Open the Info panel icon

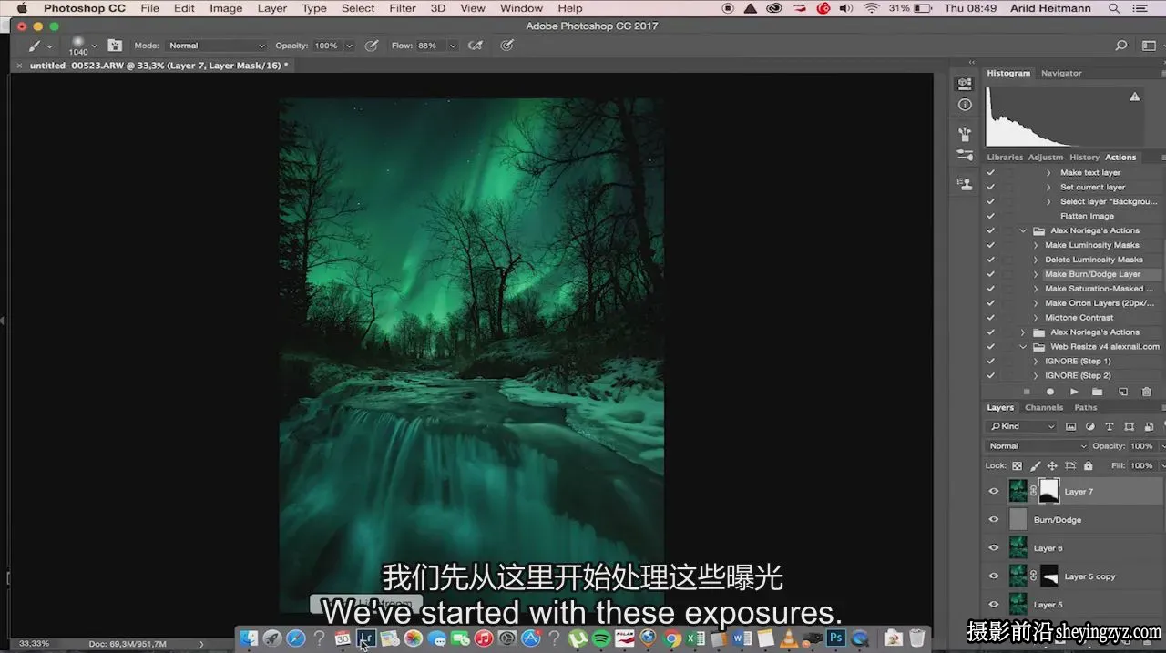tap(965, 105)
